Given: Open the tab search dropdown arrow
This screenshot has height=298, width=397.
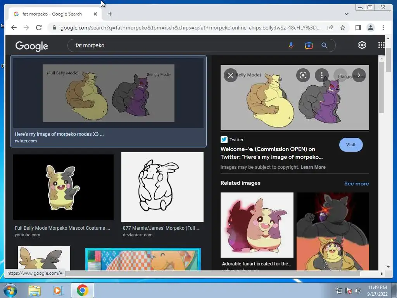Looking at the screenshot, I should tap(347, 14).
